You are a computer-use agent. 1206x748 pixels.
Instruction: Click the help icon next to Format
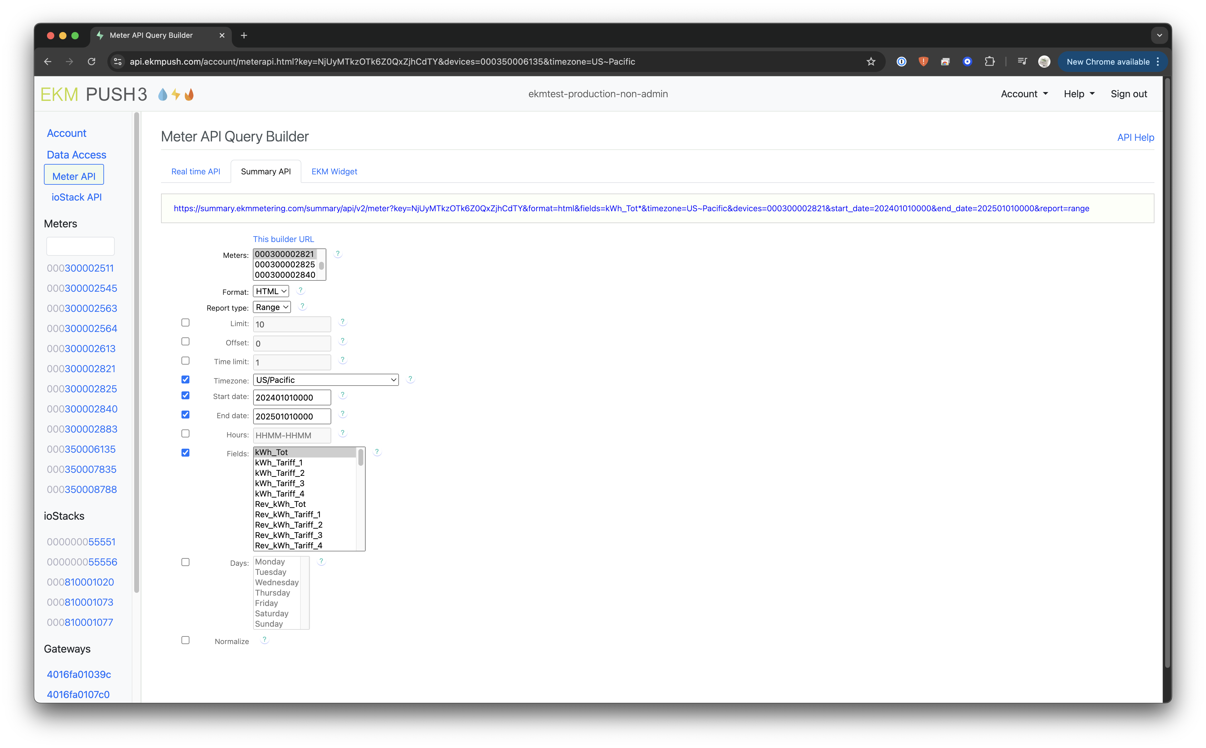[300, 290]
